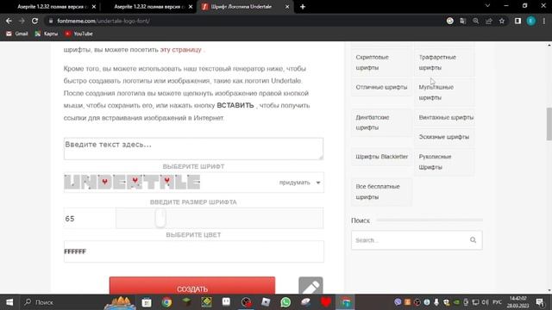Close the Undertale font tab
This screenshot has width=552, height=310.
(x=287, y=7)
